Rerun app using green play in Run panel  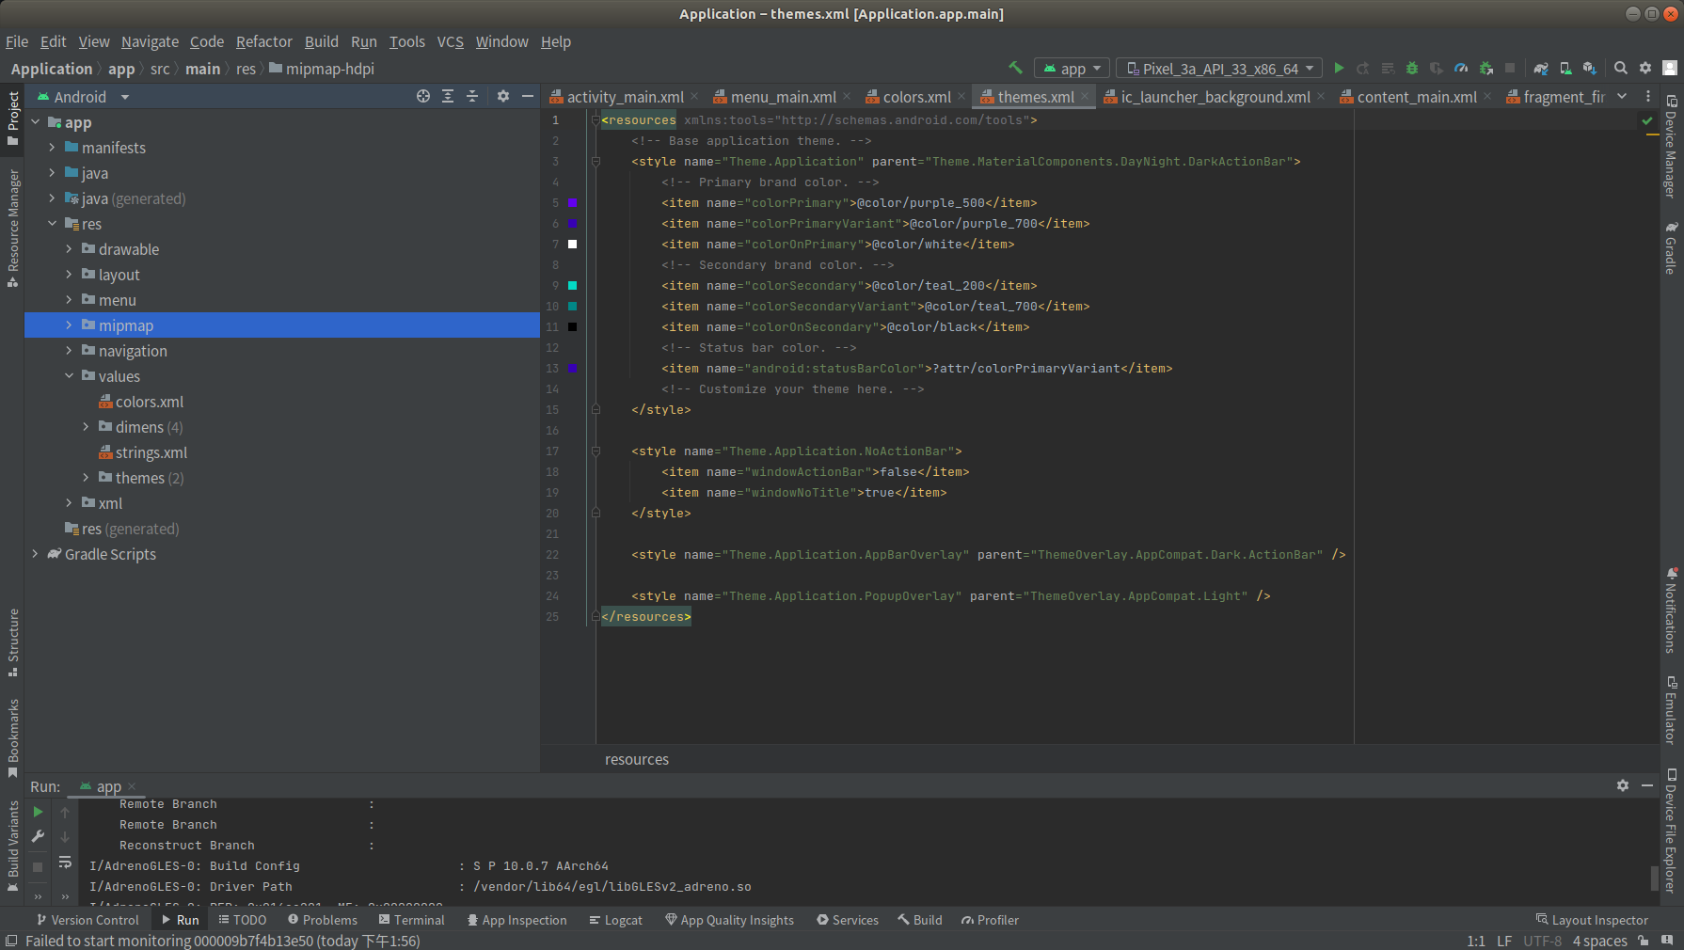point(38,811)
